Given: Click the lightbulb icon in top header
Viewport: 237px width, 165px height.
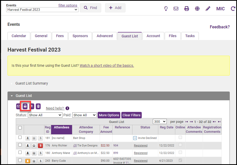Looking at the screenshot, I should point(166,9).
